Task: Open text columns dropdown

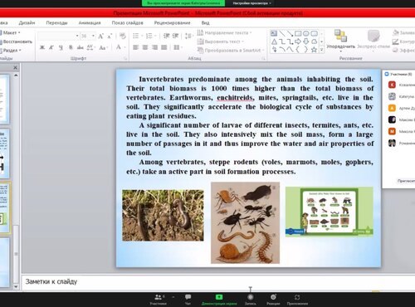Action: [x=178, y=47]
